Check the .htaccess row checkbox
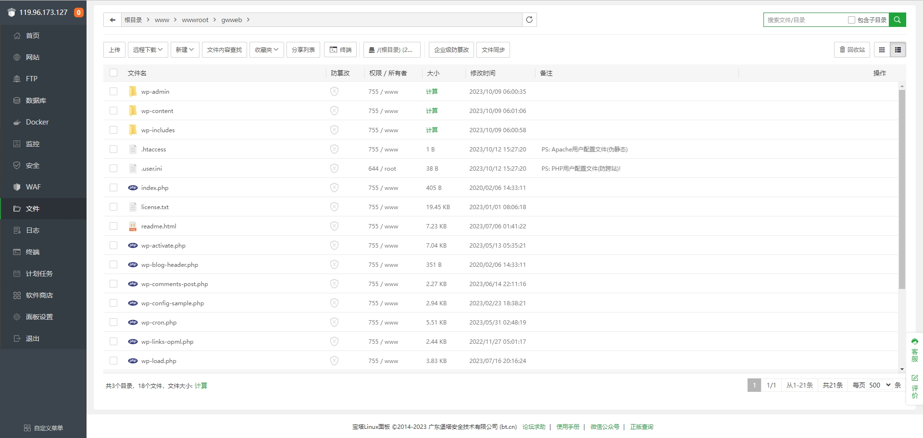The image size is (923, 438). (x=113, y=149)
